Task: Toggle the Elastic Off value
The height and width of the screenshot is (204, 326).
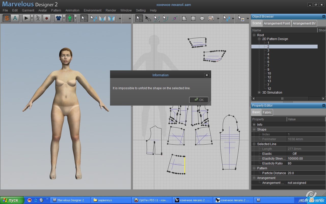Action: (x=294, y=154)
